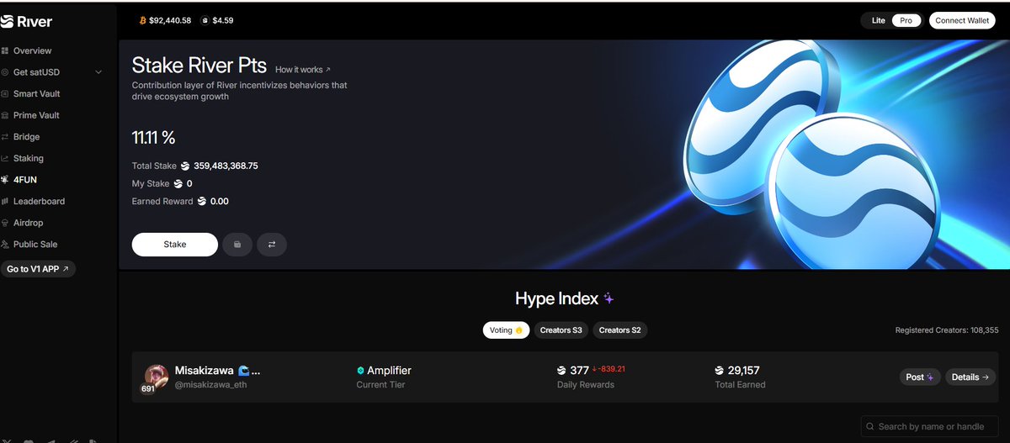
Task: Expand the Get satUSD chevron
Action: [x=98, y=72]
